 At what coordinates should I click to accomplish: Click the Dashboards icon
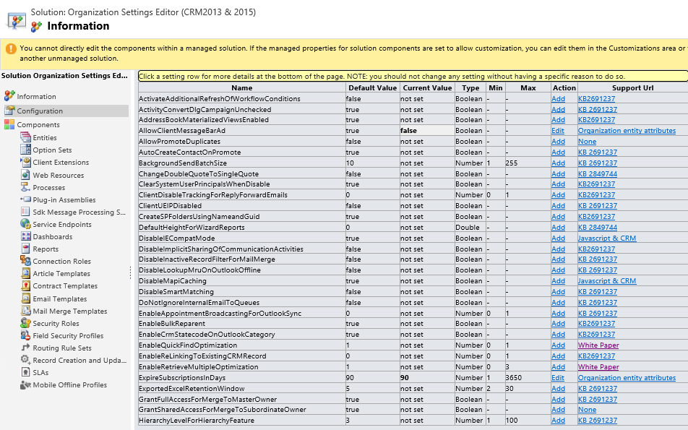click(x=25, y=236)
